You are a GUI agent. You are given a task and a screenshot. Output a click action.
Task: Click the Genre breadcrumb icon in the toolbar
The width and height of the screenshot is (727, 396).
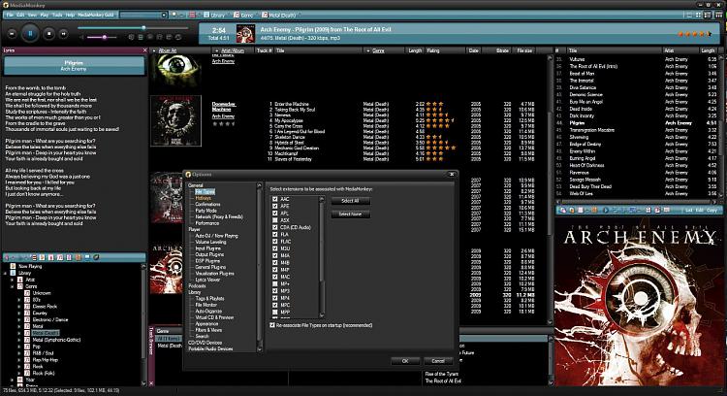pyautogui.click(x=237, y=15)
